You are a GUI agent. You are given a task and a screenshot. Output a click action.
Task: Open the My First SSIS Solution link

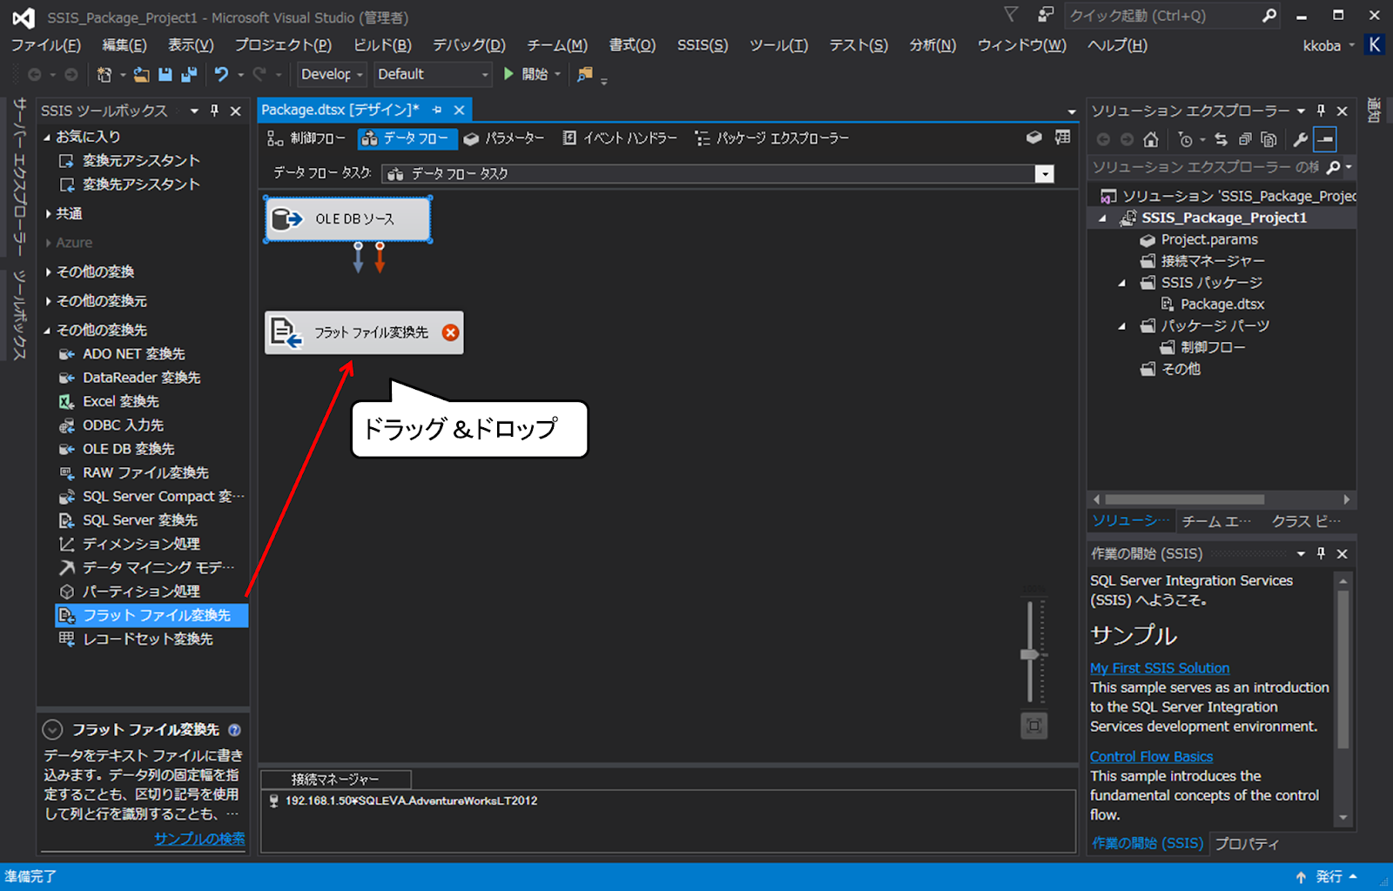pyautogui.click(x=1160, y=668)
